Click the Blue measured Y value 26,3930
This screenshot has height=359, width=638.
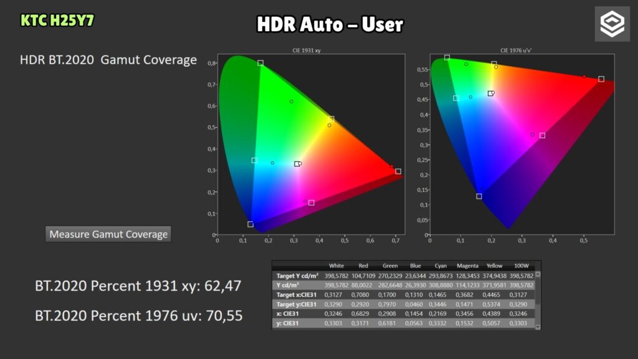tap(416, 285)
